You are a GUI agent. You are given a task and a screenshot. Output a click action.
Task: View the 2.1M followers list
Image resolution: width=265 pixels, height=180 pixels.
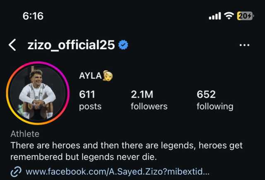pyautogui.click(x=149, y=100)
